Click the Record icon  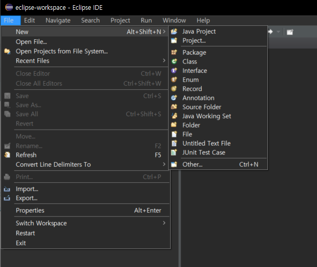coord(174,89)
